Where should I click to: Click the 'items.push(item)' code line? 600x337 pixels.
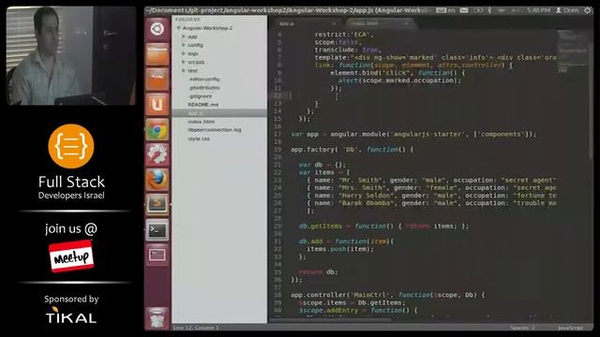(x=340, y=249)
